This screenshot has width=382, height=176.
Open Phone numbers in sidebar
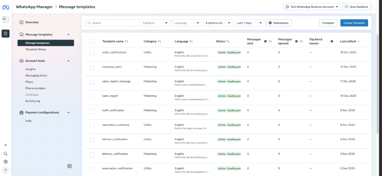(36, 88)
